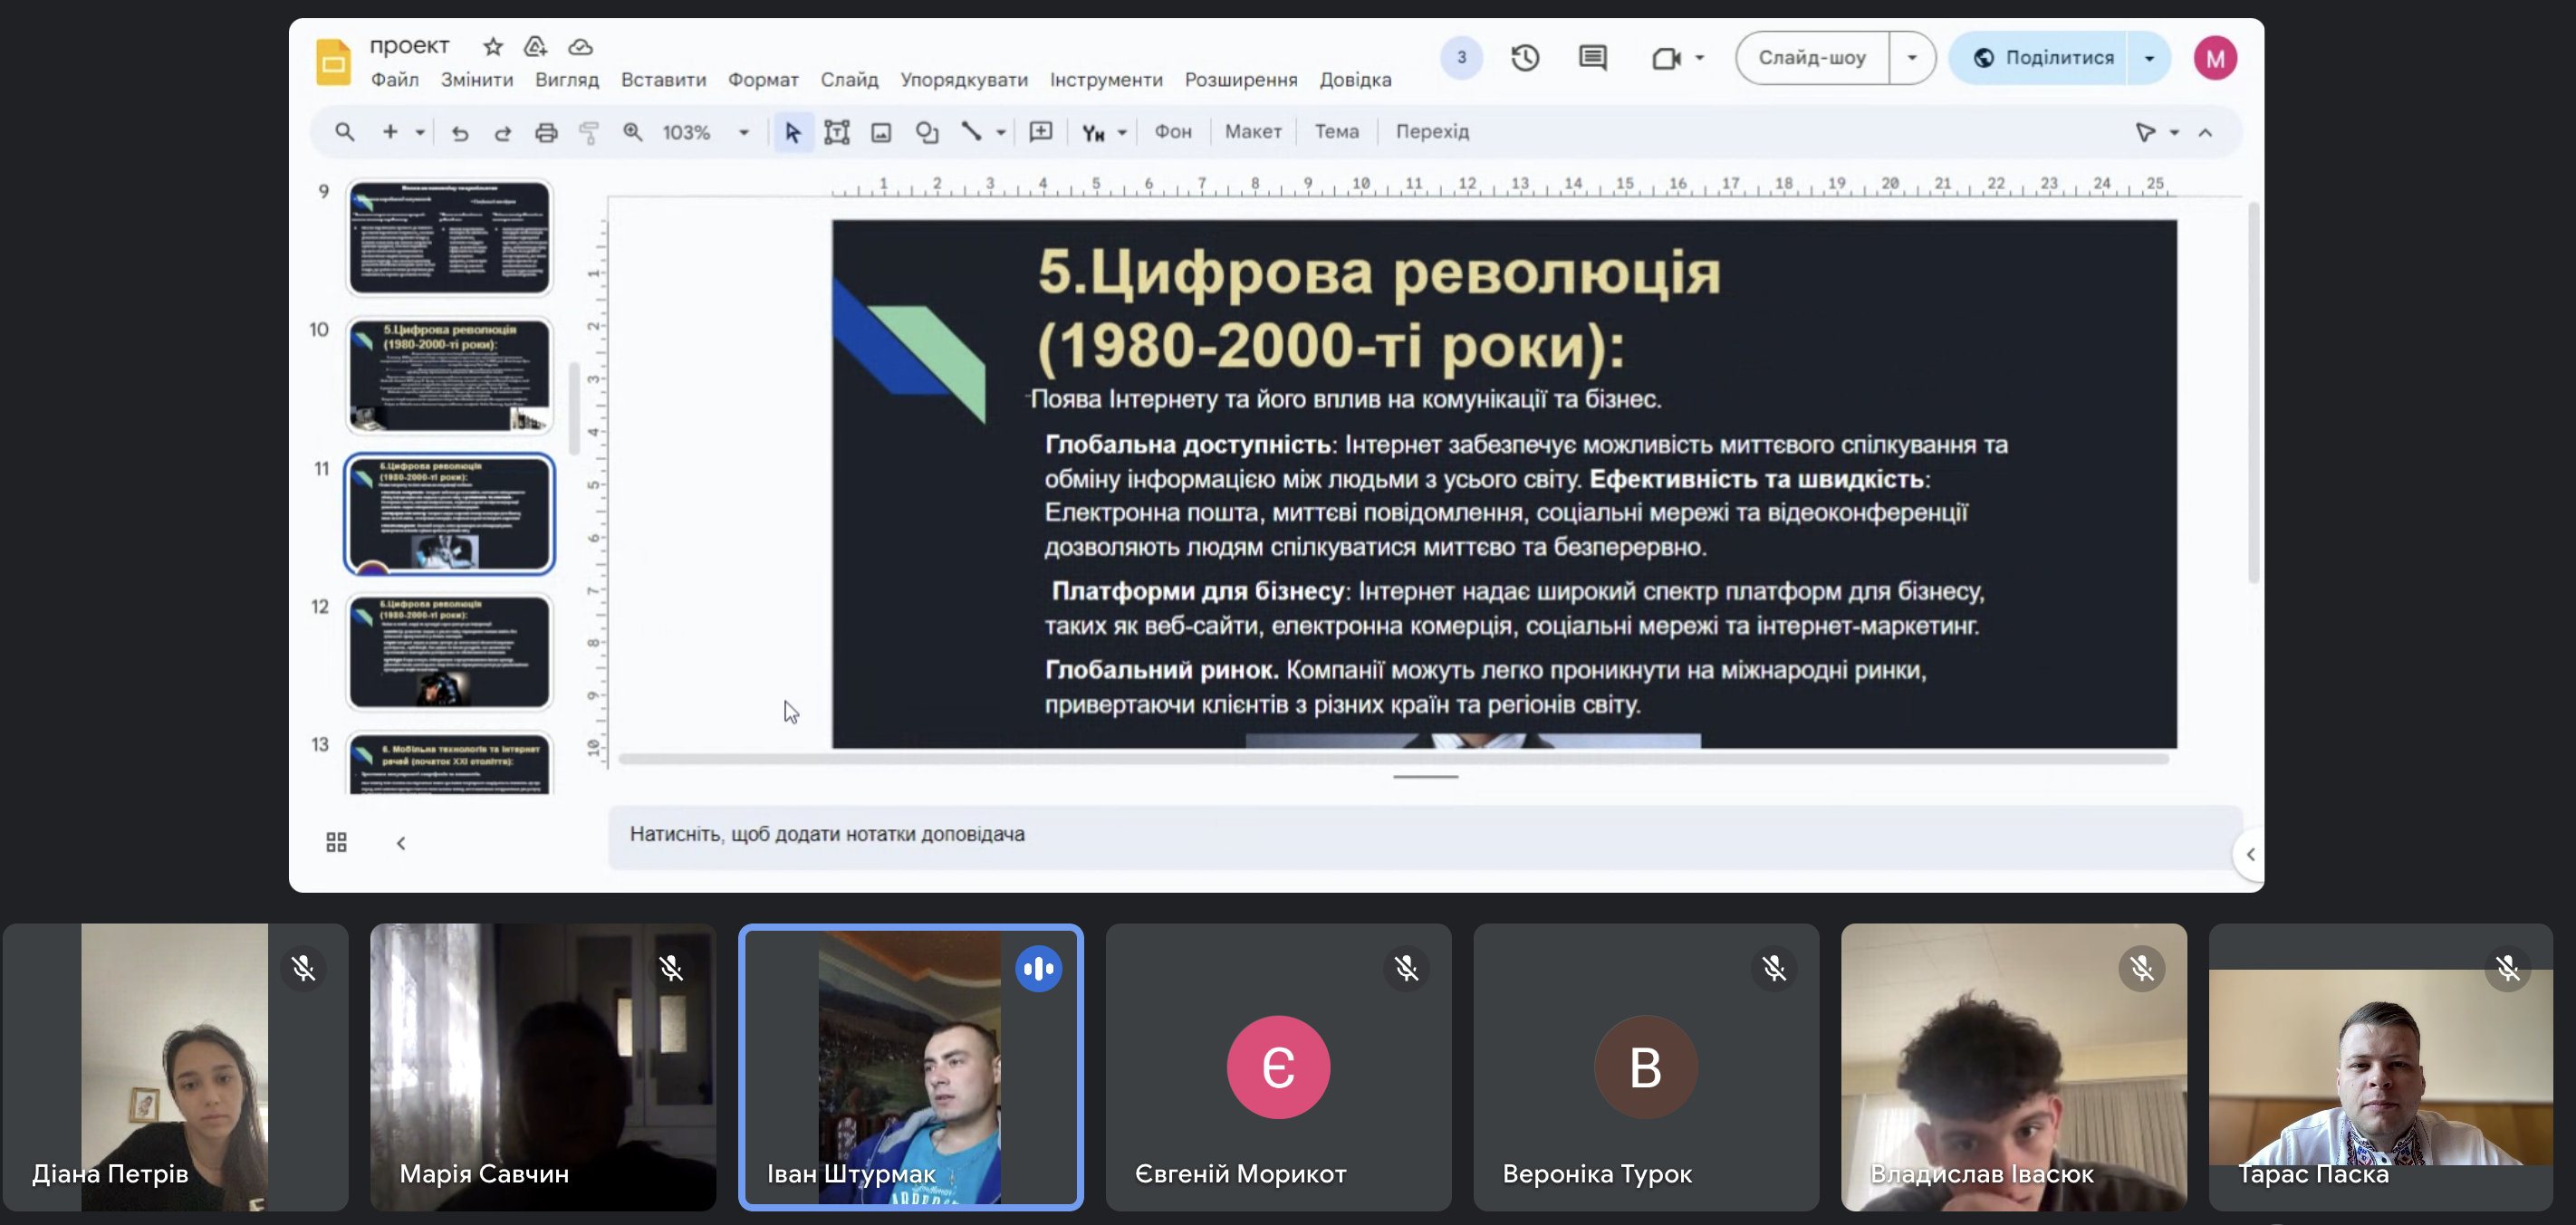Open the zoom percentage dropdown
The image size is (2576, 1225).
coord(743,132)
